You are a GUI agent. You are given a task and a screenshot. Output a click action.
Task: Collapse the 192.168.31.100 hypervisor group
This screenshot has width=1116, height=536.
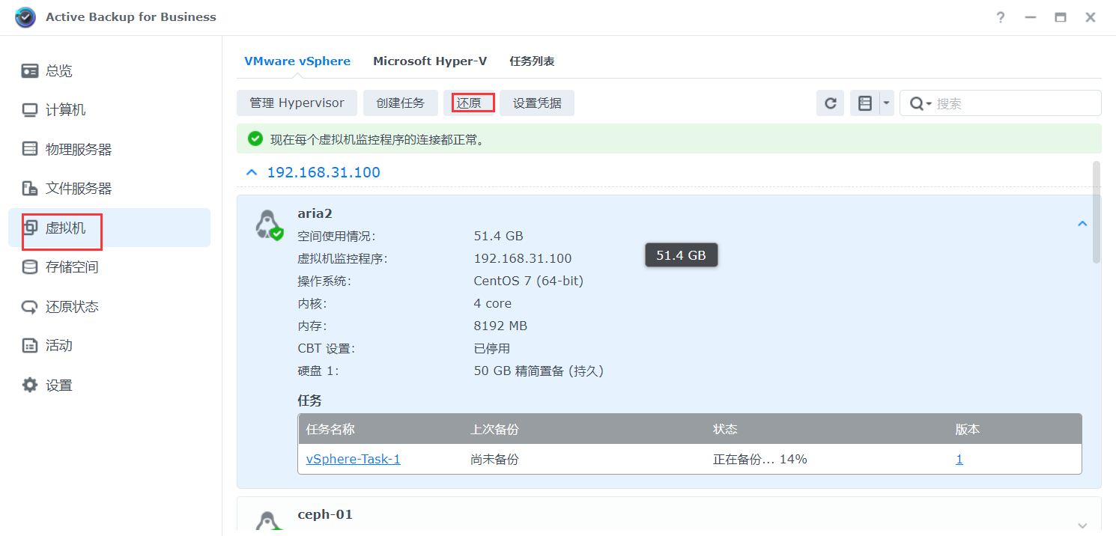pyautogui.click(x=251, y=173)
